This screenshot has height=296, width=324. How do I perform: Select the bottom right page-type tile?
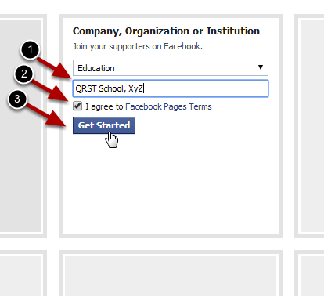click(309, 273)
